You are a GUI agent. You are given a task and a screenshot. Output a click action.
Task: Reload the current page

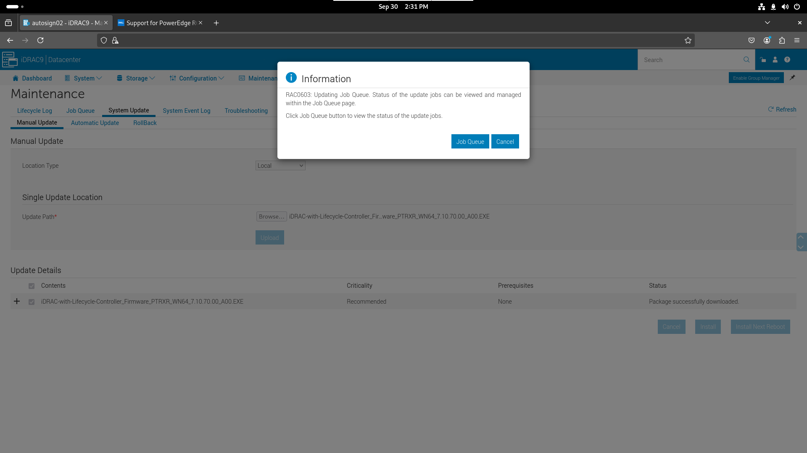pyautogui.click(x=40, y=40)
